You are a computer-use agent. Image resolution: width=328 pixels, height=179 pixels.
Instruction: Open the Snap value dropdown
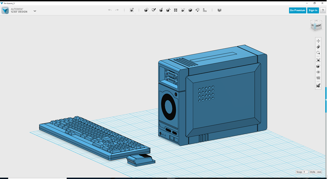click(x=302, y=172)
